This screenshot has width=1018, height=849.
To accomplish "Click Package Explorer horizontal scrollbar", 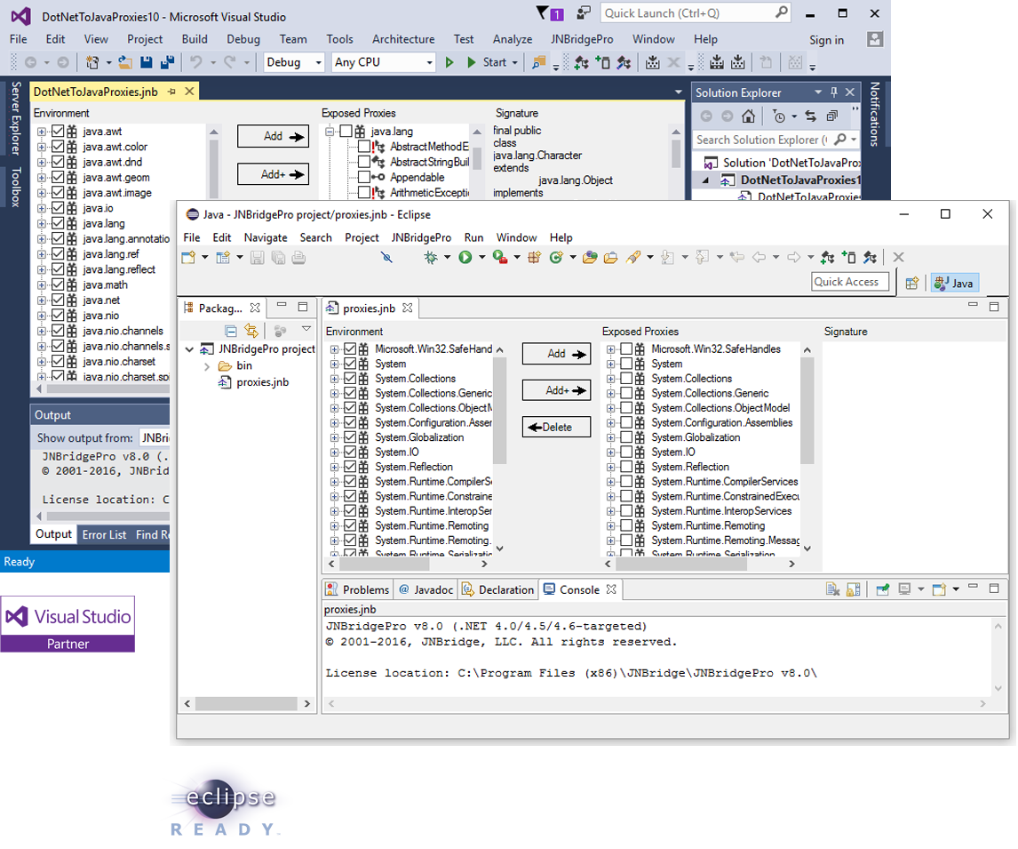I will coord(247,703).
